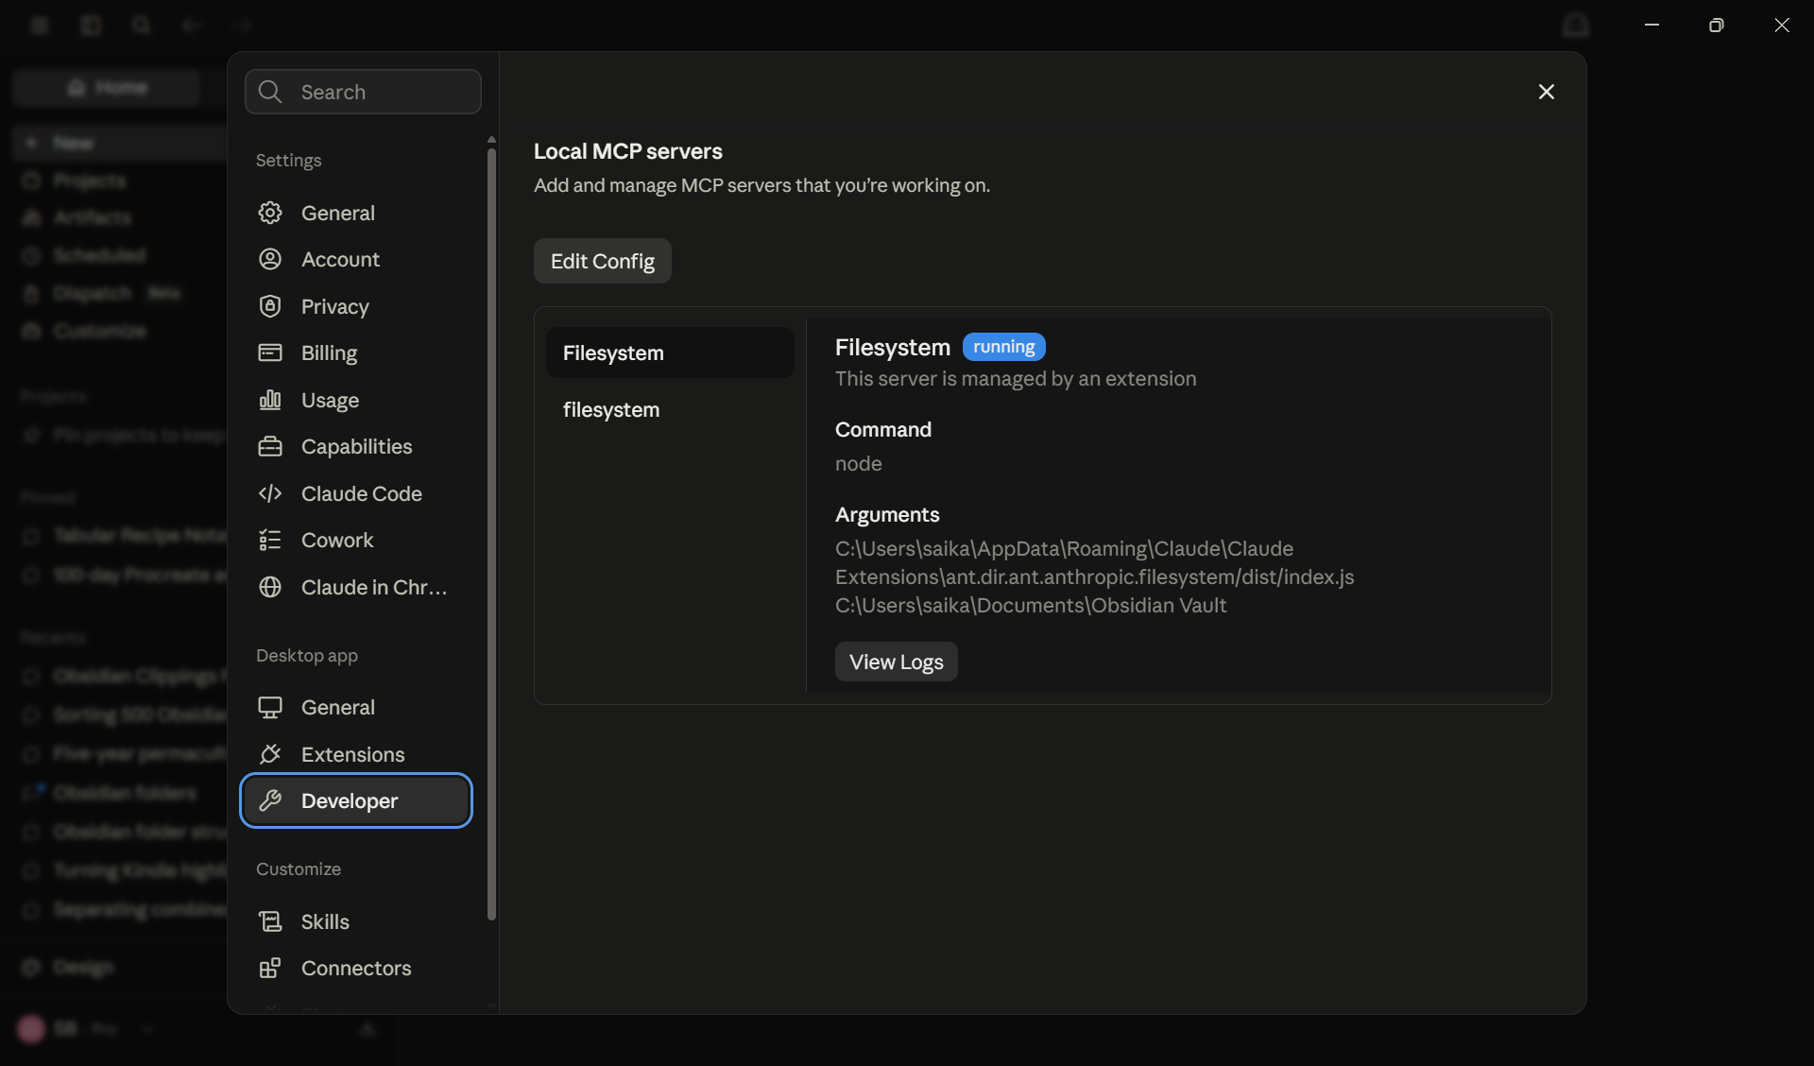Open the Billing section
The height and width of the screenshot is (1066, 1814).
pyautogui.click(x=356, y=352)
